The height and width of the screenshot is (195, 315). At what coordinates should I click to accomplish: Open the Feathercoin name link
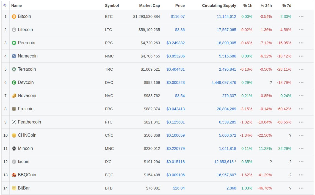click(x=29, y=122)
